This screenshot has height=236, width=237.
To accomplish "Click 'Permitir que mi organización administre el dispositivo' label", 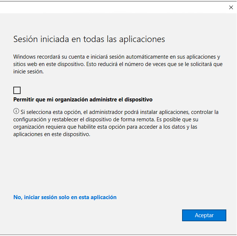I will (83, 100).
